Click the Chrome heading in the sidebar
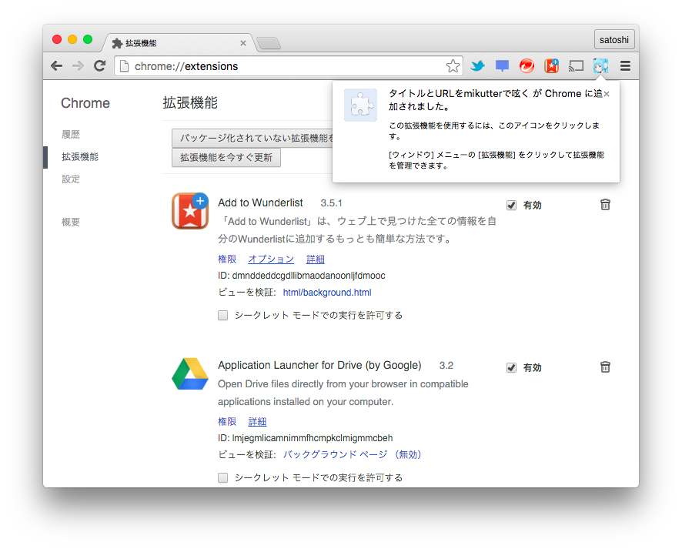682x549 pixels. click(x=85, y=103)
